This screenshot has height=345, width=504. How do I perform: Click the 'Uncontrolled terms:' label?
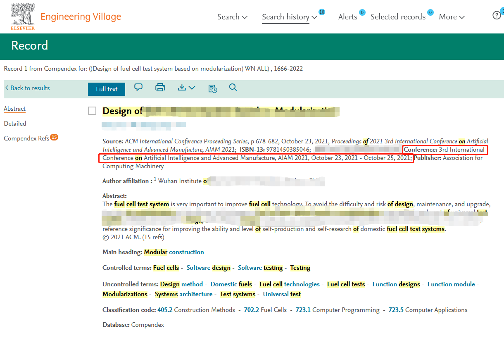pyautogui.click(x=131, y=284)
